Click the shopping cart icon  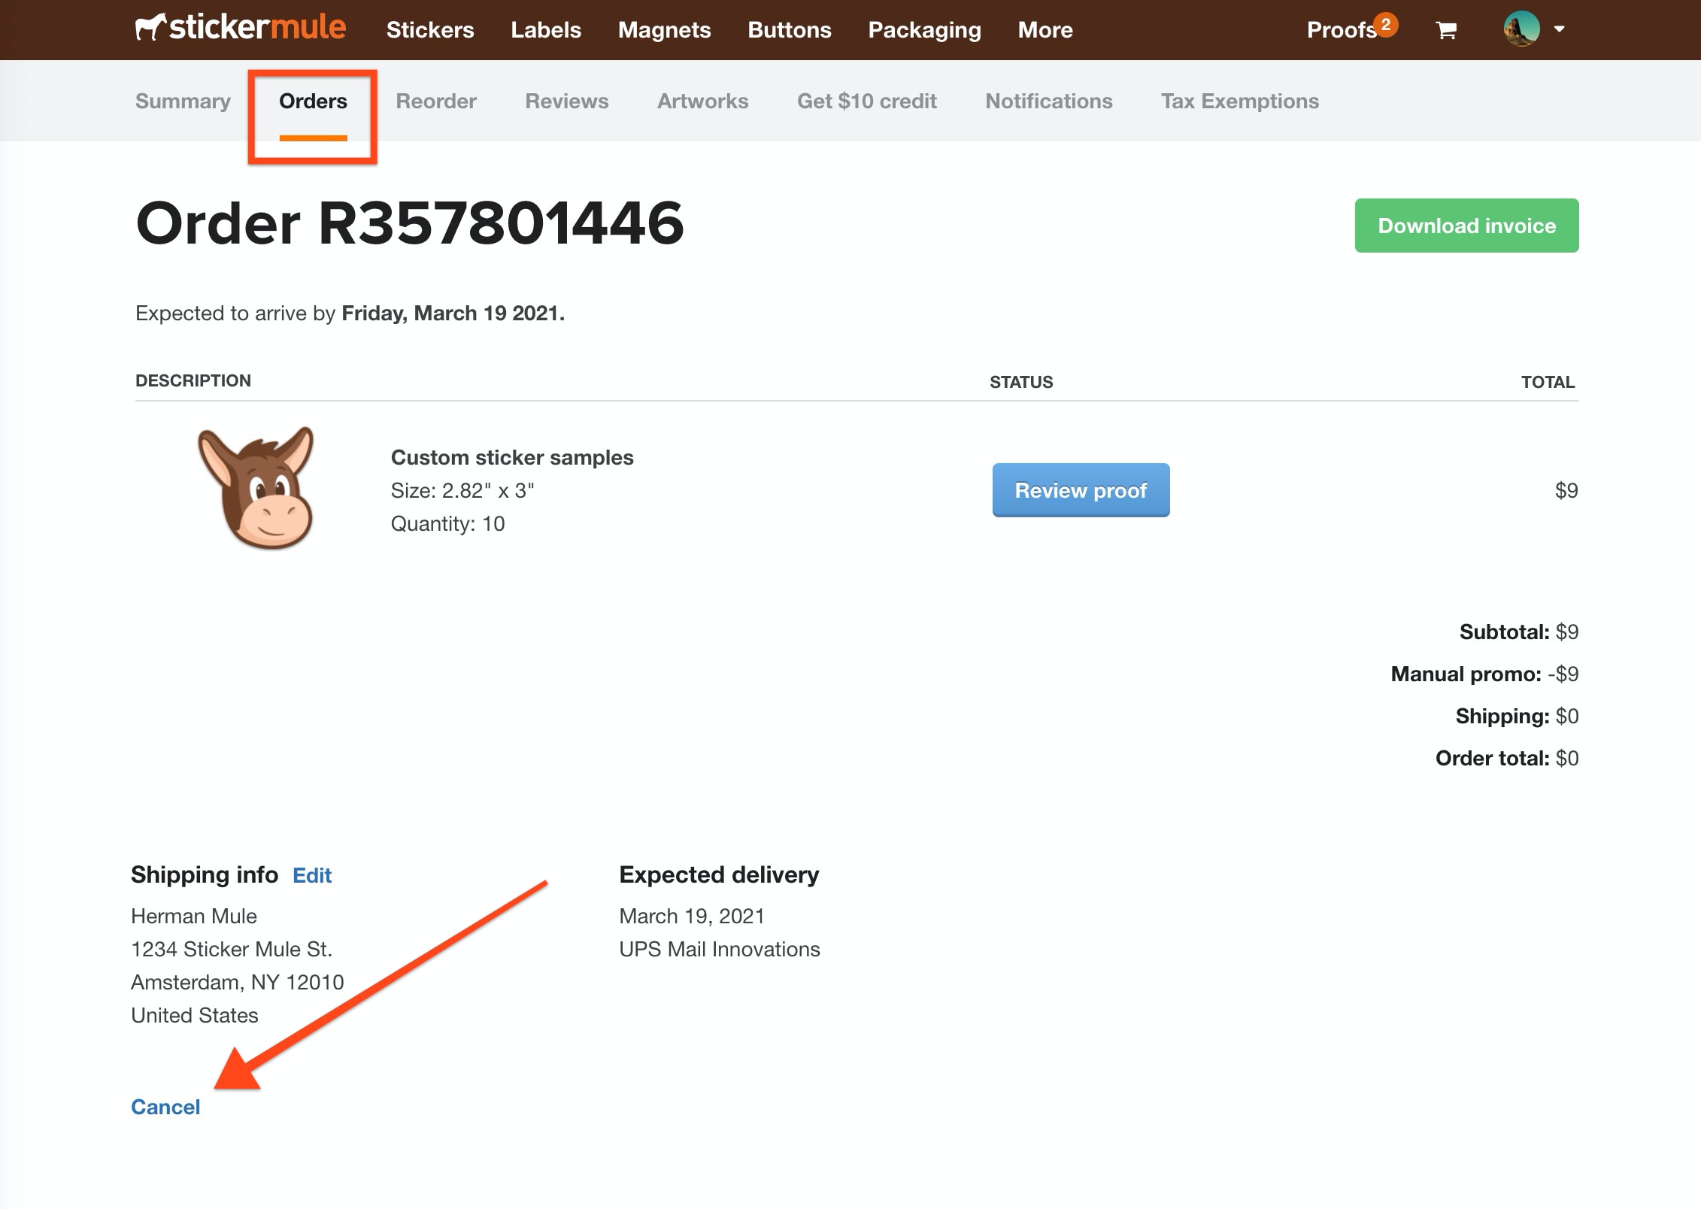tap(1445, 29)
